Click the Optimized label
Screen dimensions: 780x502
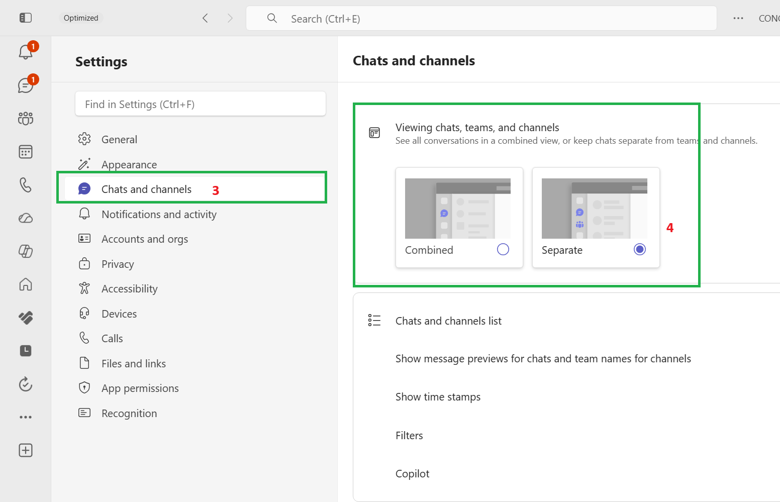tap(81, 18)
